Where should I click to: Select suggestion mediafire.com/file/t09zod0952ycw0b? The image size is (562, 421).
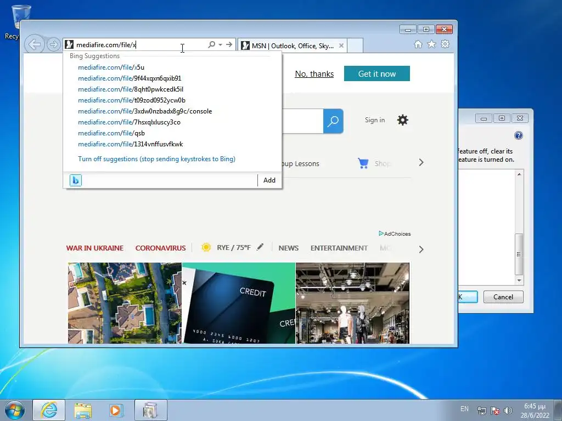pyautogui.click(x=132, y=100)
